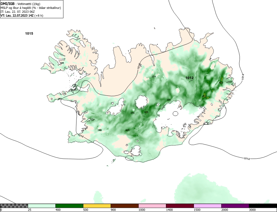
Task: Click the legend tick label 900
Action: click(x=113, y=210)
